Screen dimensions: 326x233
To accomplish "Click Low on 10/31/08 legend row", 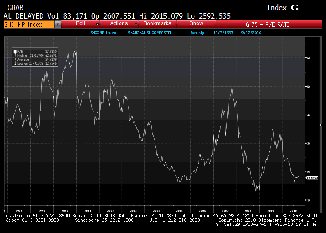I will click(35, 63).
